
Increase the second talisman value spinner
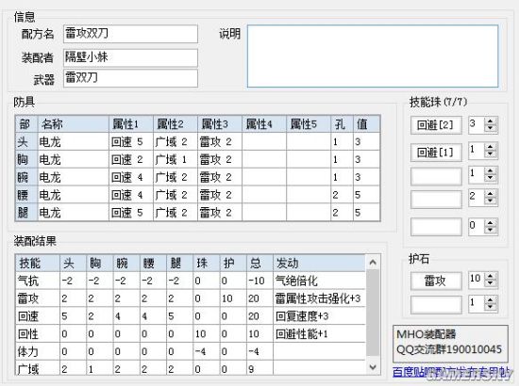[491, 299]
